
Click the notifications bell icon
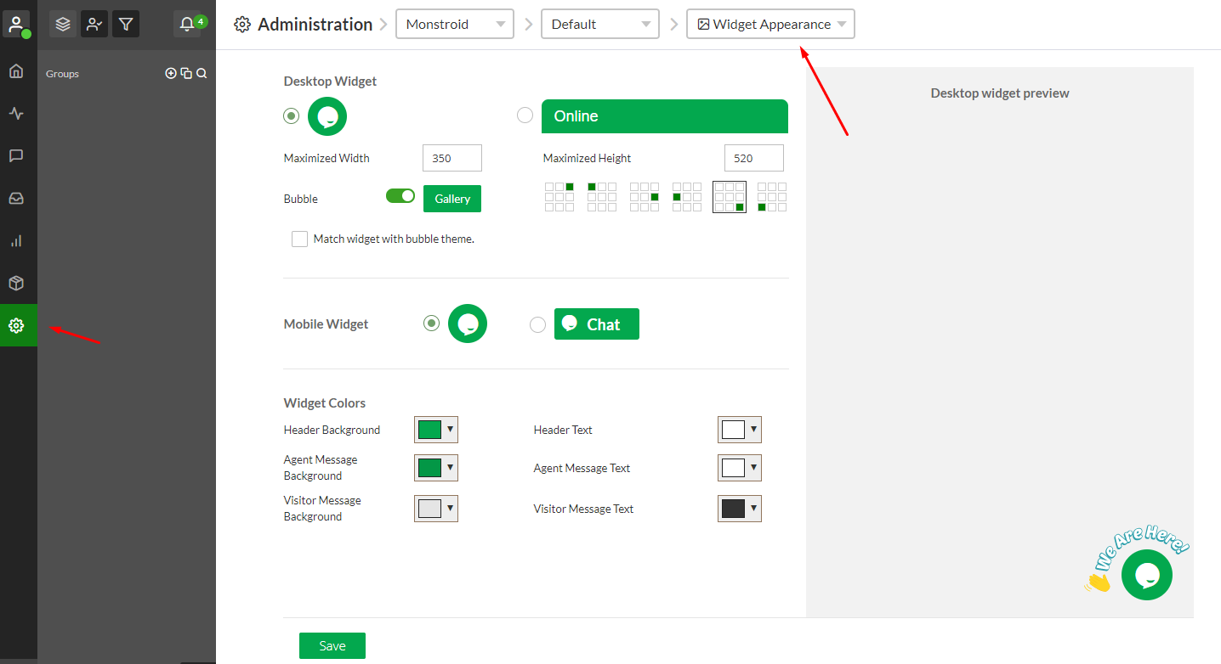pyautogui.click(x=188, y=24)
